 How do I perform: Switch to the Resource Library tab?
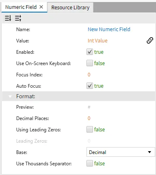[70, 8]
